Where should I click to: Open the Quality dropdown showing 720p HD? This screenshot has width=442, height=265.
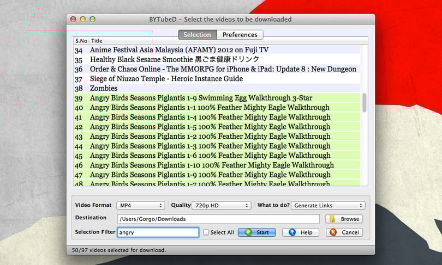(222, 206)
